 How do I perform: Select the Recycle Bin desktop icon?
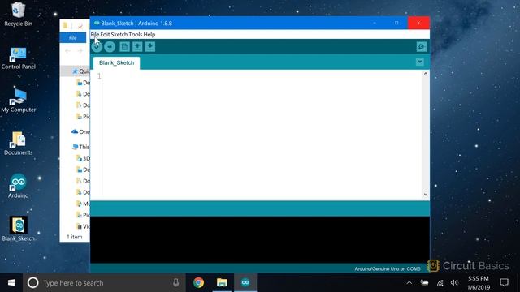(x=18, y=15)
